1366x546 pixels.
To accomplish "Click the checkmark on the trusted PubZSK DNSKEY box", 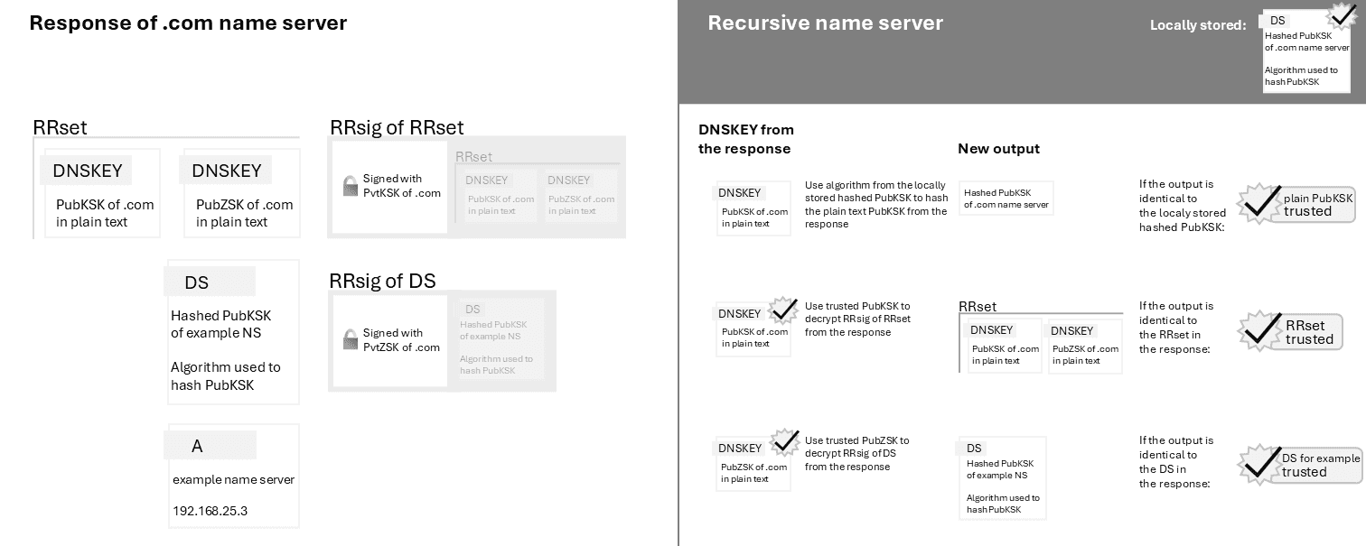I will [784, 442].
